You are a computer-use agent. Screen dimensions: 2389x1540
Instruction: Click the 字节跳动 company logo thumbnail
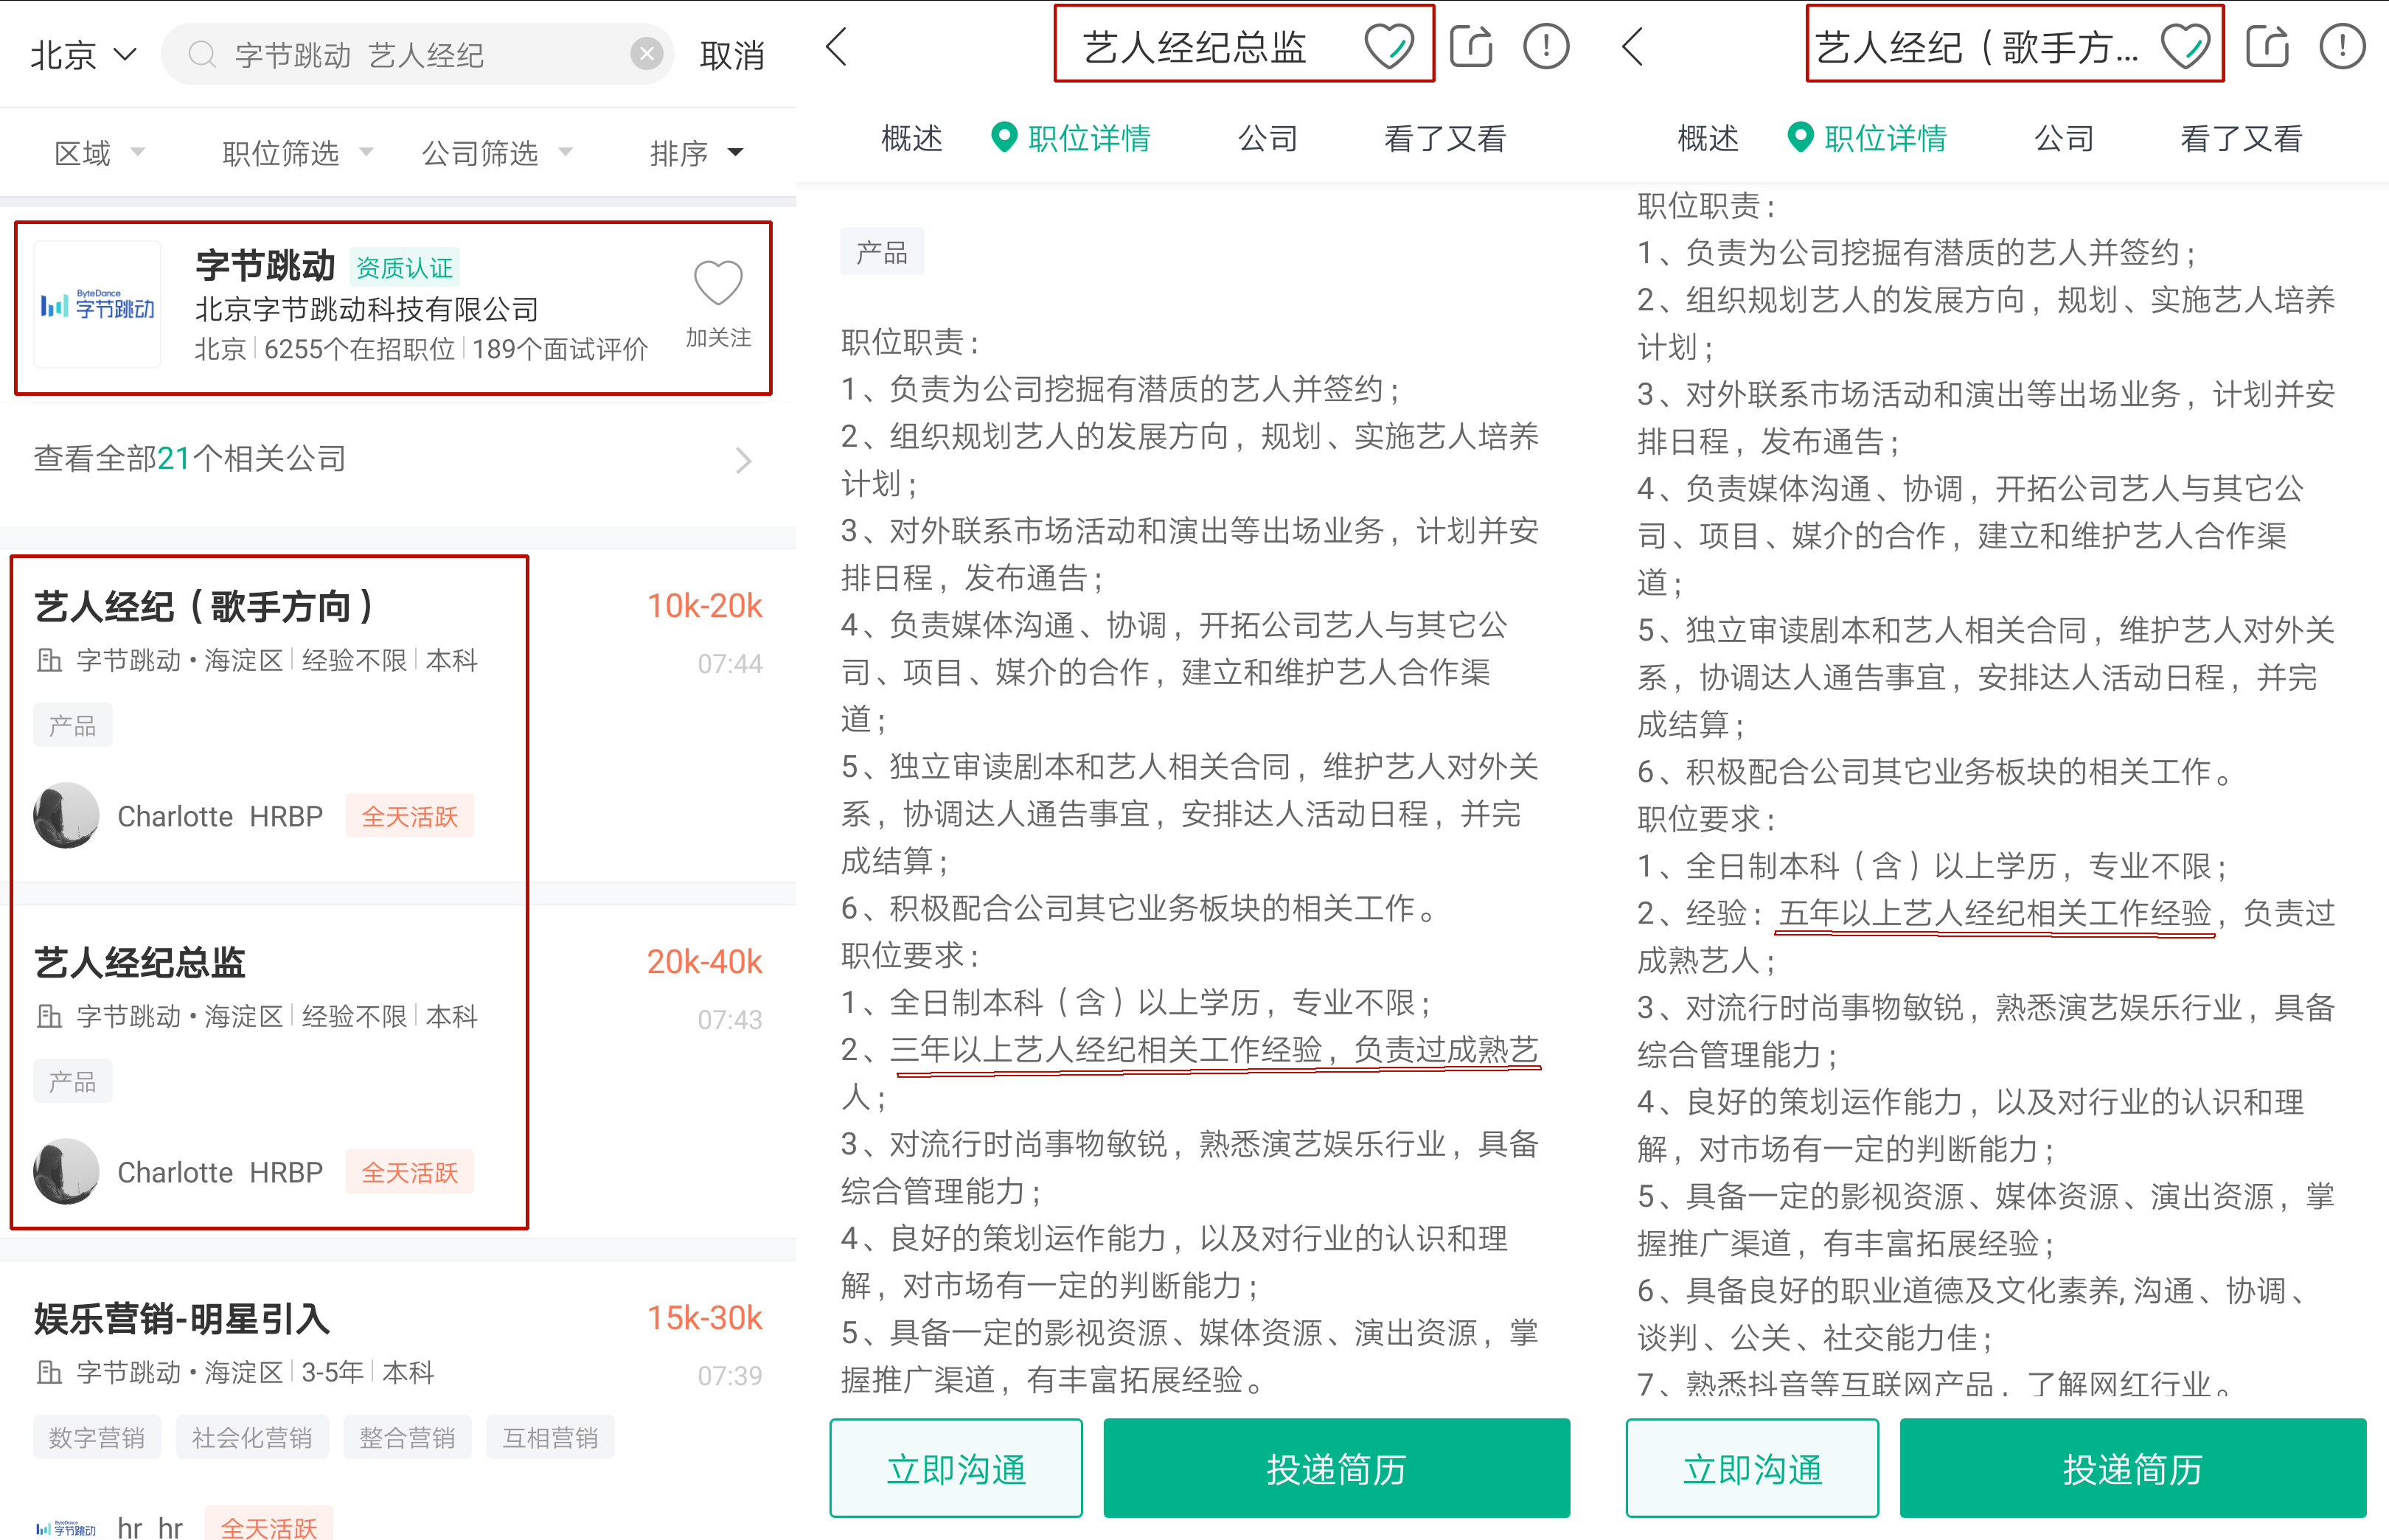(x=97, y=305)
